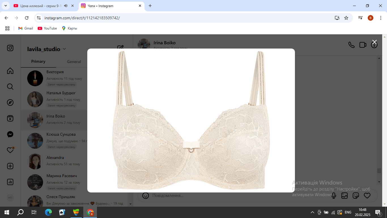
Task: Open Instagram search from the sidebar
Action: click(10, 87)
